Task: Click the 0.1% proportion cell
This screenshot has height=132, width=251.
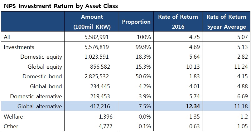Action: pos(145,126)
